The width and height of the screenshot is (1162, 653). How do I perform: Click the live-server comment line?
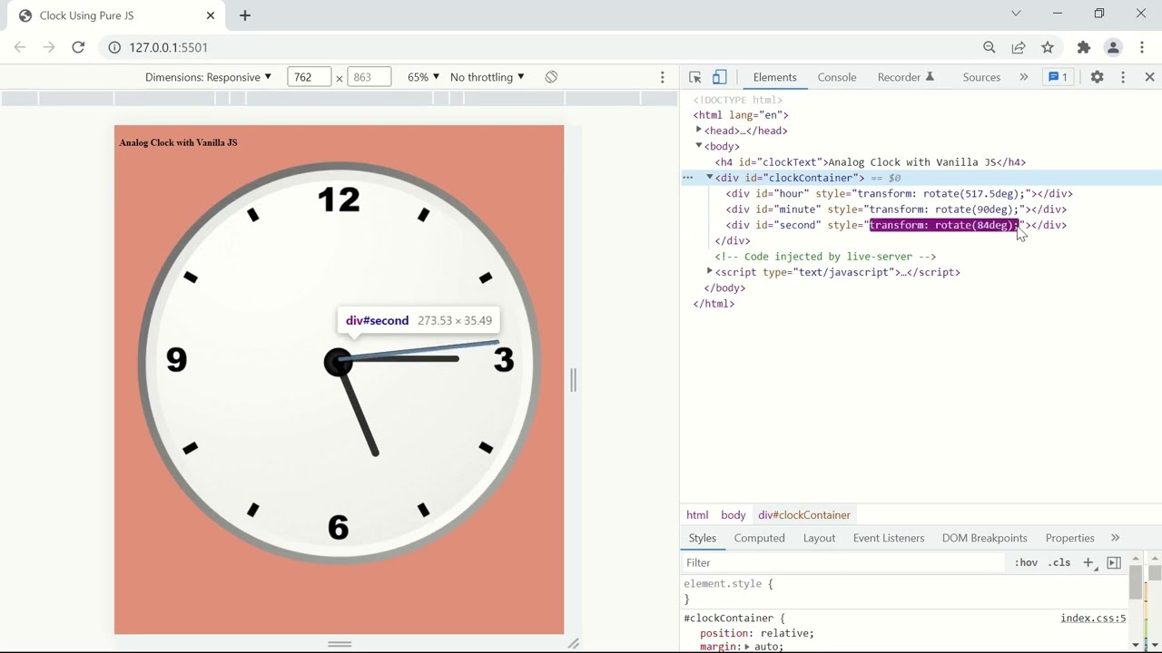tap(825, 257)
